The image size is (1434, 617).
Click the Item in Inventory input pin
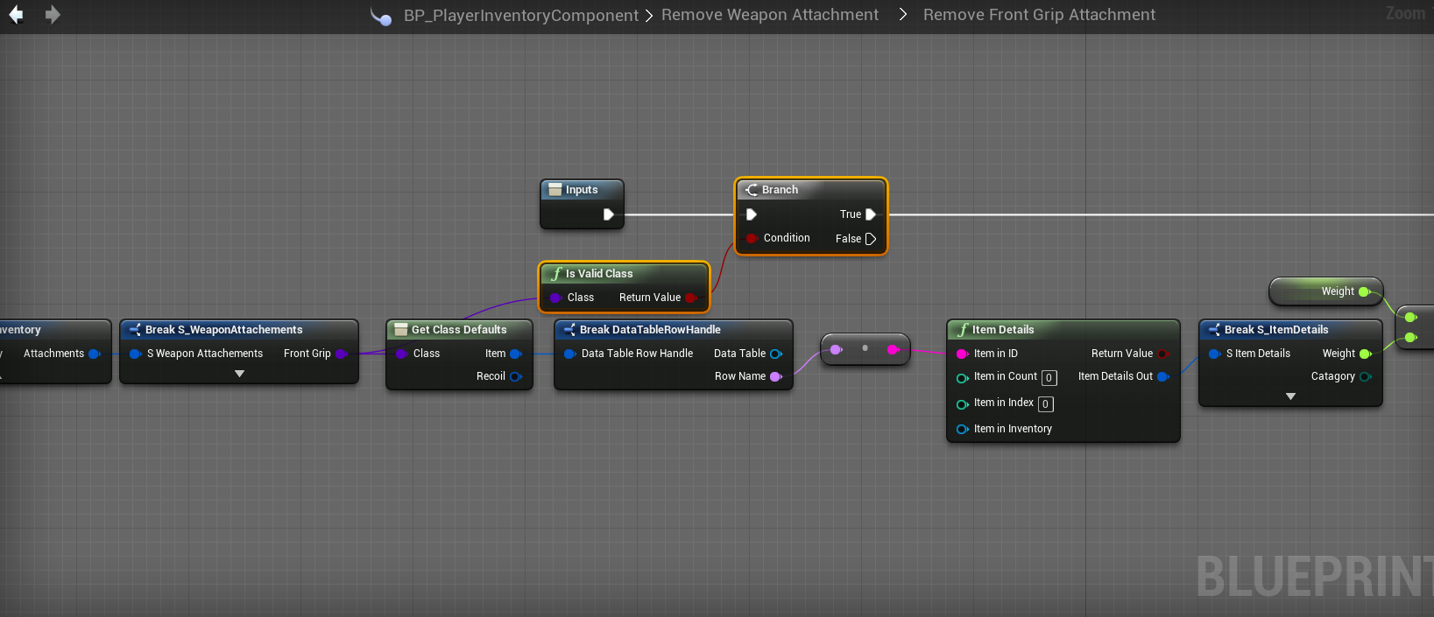962,429
